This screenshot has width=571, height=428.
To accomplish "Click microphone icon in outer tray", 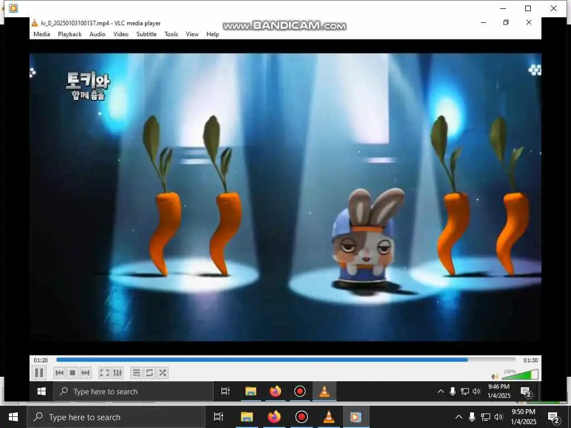I will click(472, 417).
